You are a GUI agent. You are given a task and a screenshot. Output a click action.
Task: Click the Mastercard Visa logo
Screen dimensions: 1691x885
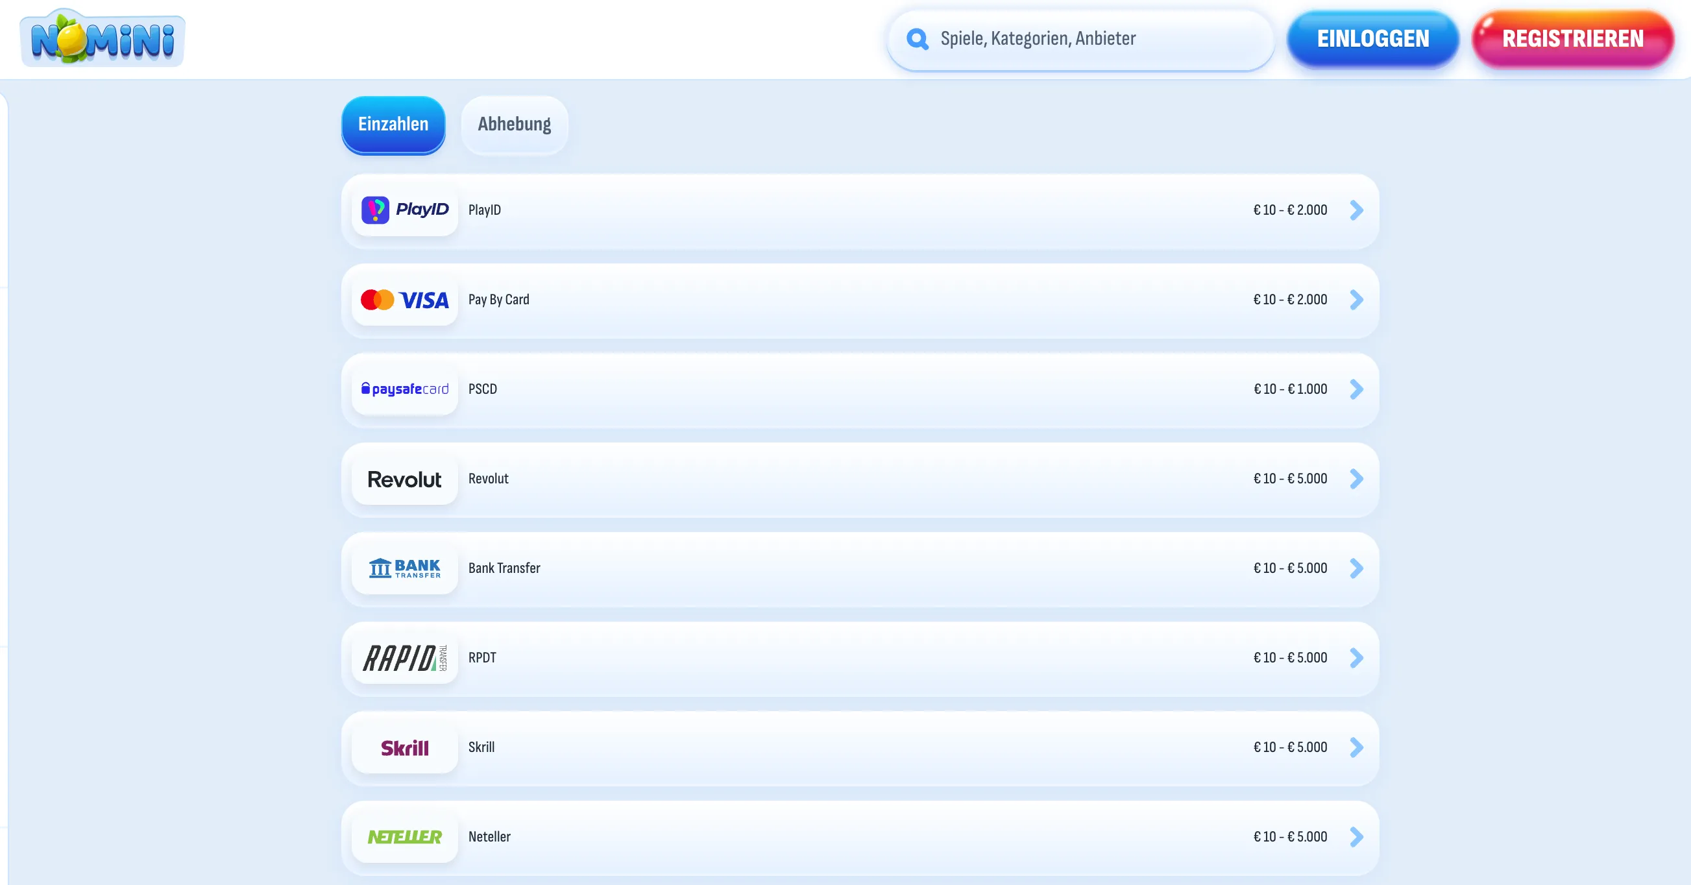click(x=405, y=300)
